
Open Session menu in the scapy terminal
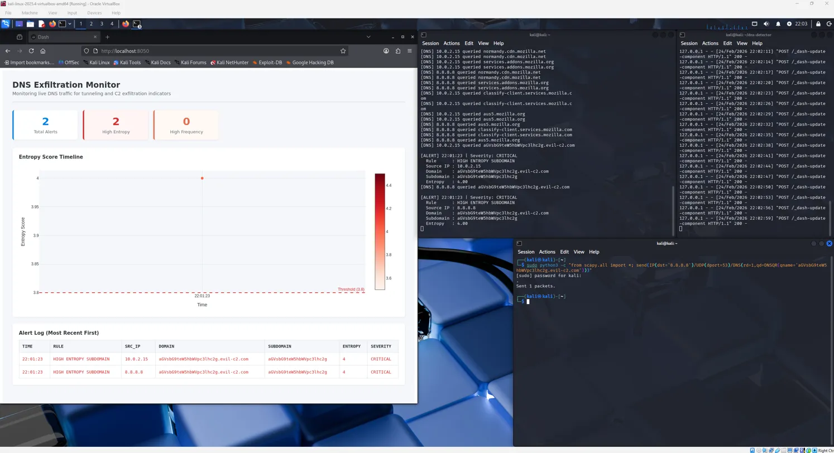tap(526, 252)
